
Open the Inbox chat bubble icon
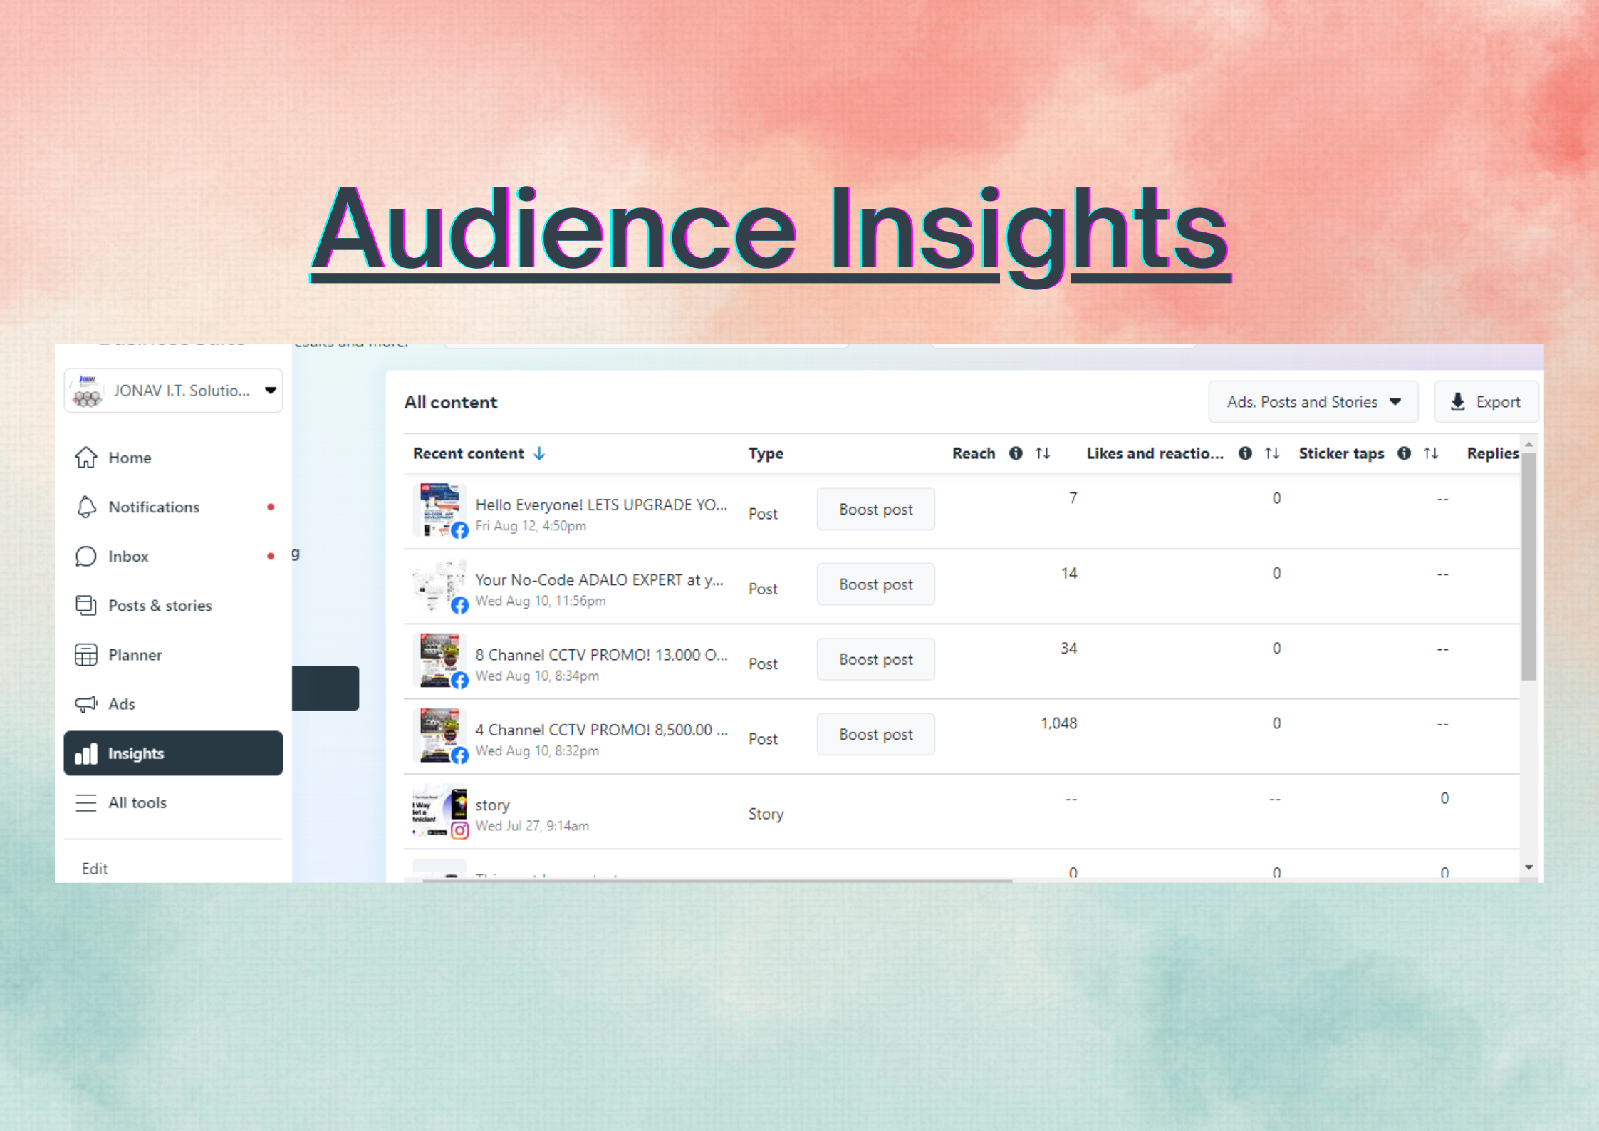click(x=86, y=556)
